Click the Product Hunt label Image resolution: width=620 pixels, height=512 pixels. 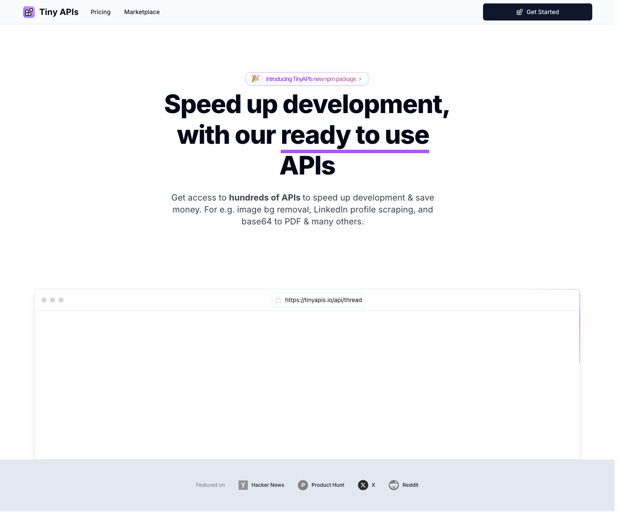tap(328, 485)
